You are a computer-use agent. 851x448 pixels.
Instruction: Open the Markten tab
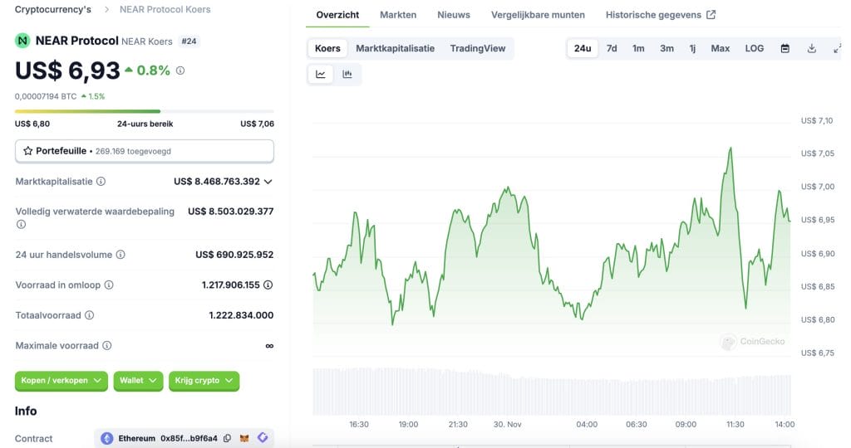[x=398, y=15]
